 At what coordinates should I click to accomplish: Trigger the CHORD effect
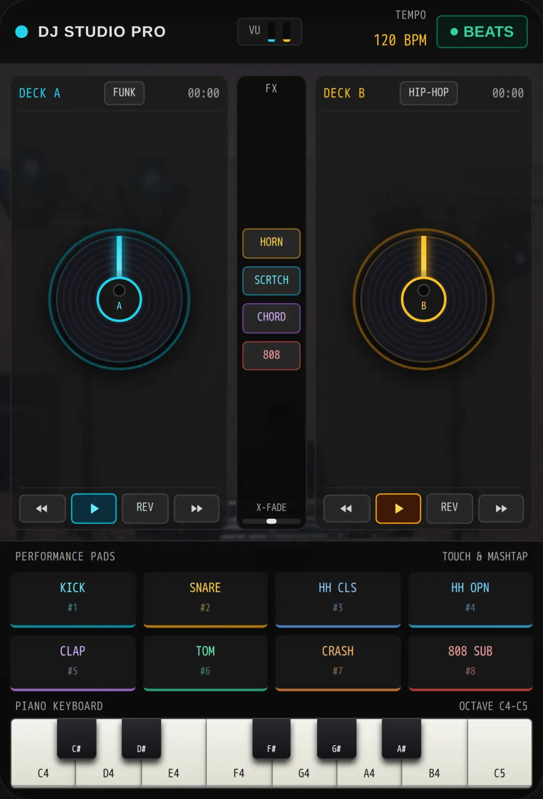[271, 318]
